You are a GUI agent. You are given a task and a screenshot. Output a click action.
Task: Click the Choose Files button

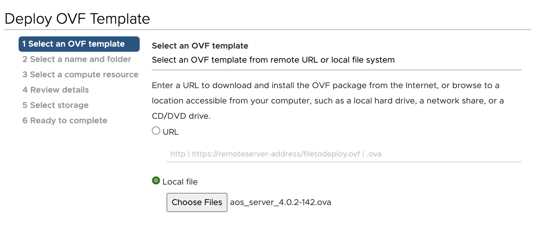(197, 202)
